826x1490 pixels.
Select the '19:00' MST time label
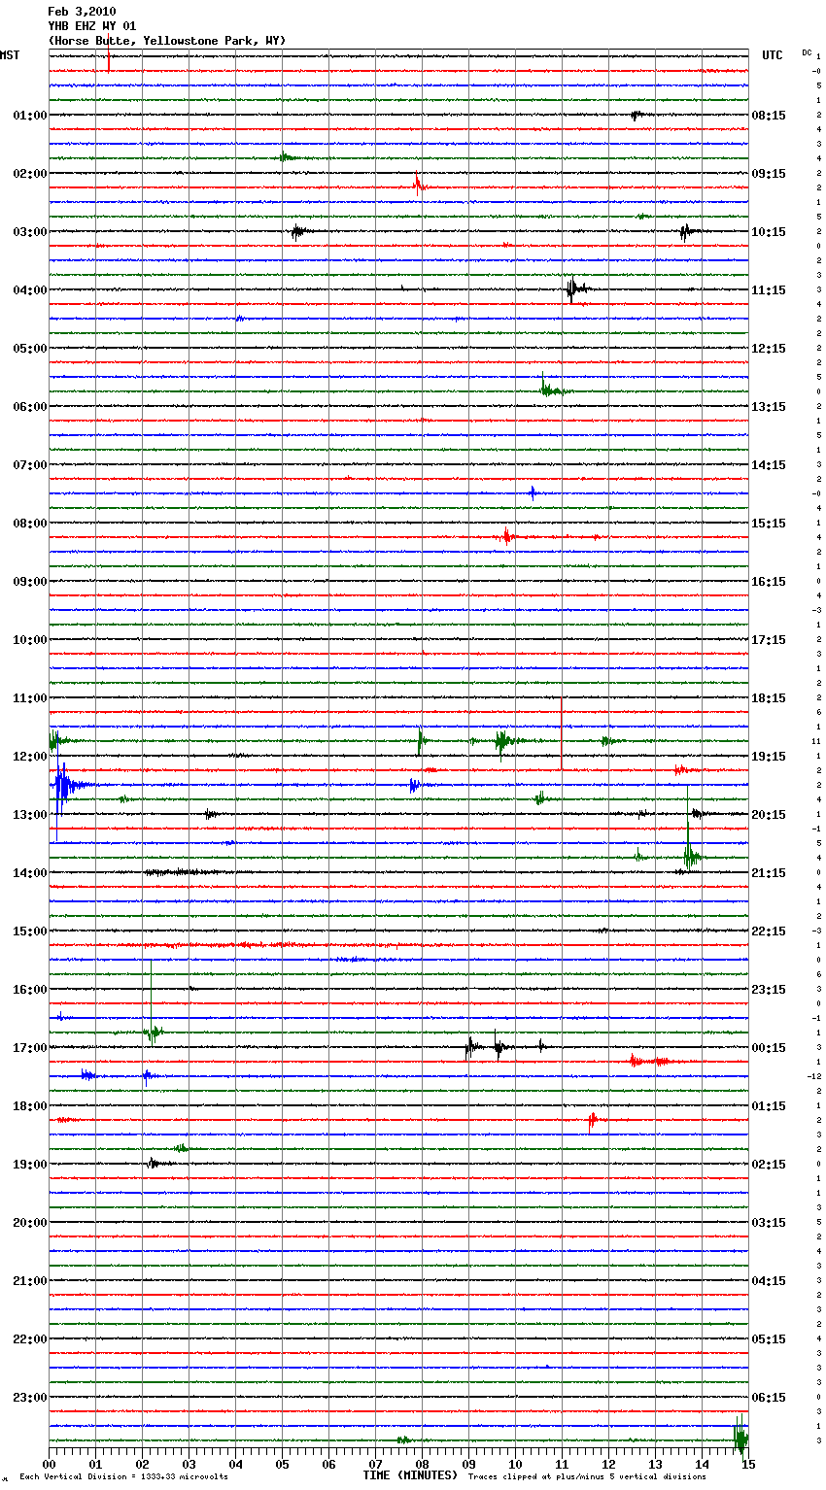[30, 1165]
